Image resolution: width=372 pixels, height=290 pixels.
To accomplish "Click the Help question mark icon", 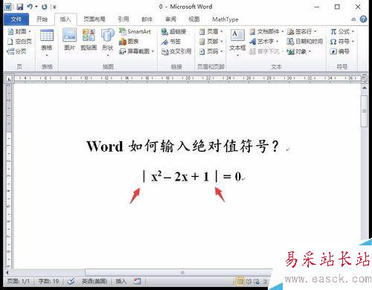I will point(363,19).
